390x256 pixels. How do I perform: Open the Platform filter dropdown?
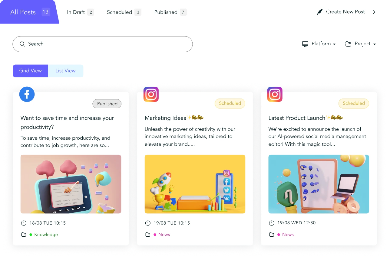319,44
